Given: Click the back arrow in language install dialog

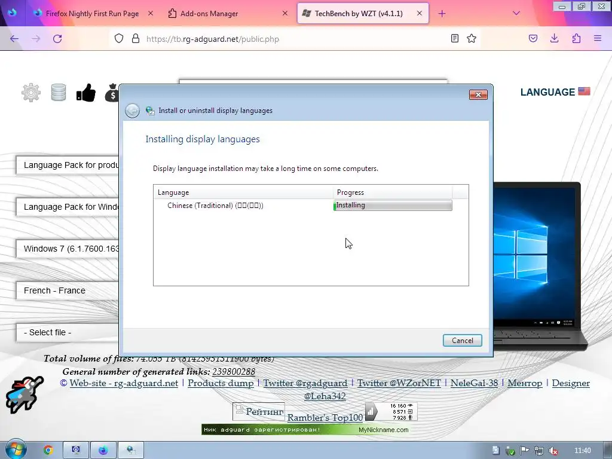Looking at the screenshot, I should click(x=132, y=111).
